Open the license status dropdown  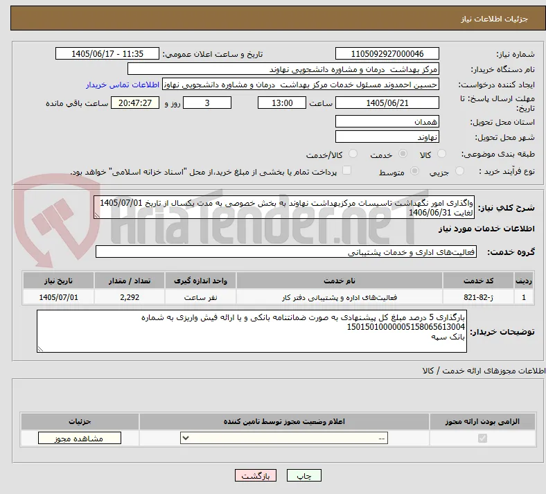(x=284, y=438)
